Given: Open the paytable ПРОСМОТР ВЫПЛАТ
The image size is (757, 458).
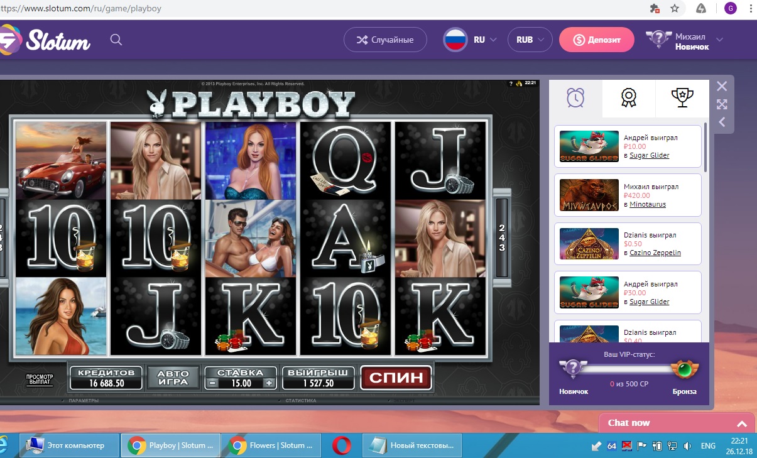Looking at the screenshot, I should coord(40,379).
